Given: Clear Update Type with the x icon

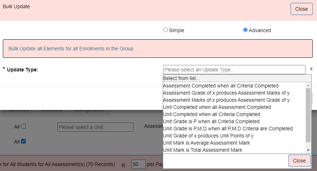Looking at the screenshot, I should click(x=311, y=69).
